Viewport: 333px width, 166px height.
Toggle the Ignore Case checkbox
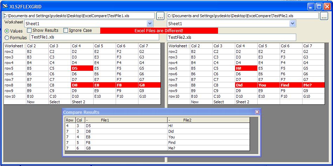point(66,30)
